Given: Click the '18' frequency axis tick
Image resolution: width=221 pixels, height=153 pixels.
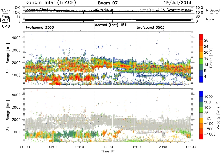Looking at the screenshot, I should (x=18, y=17).
